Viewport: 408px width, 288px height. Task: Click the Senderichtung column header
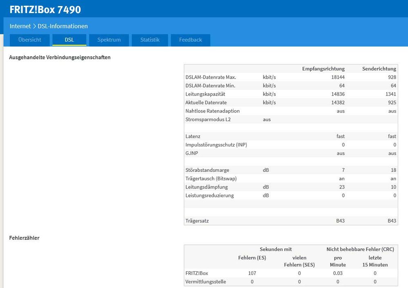[x=379, y=69]
